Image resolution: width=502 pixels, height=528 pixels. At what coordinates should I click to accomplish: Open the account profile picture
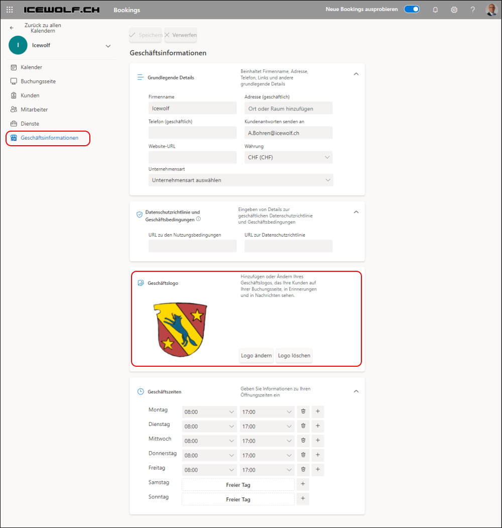tap(491, 10)
